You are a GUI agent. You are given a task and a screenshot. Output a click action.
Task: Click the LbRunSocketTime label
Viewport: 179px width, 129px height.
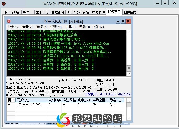[x=18, y=79]
